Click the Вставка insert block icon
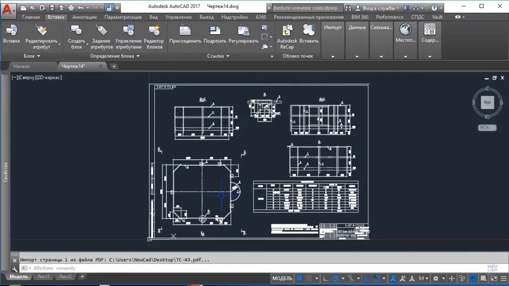The height and width of the screenshot is (286, 509). pyautogui.click(x=11, y=31)
